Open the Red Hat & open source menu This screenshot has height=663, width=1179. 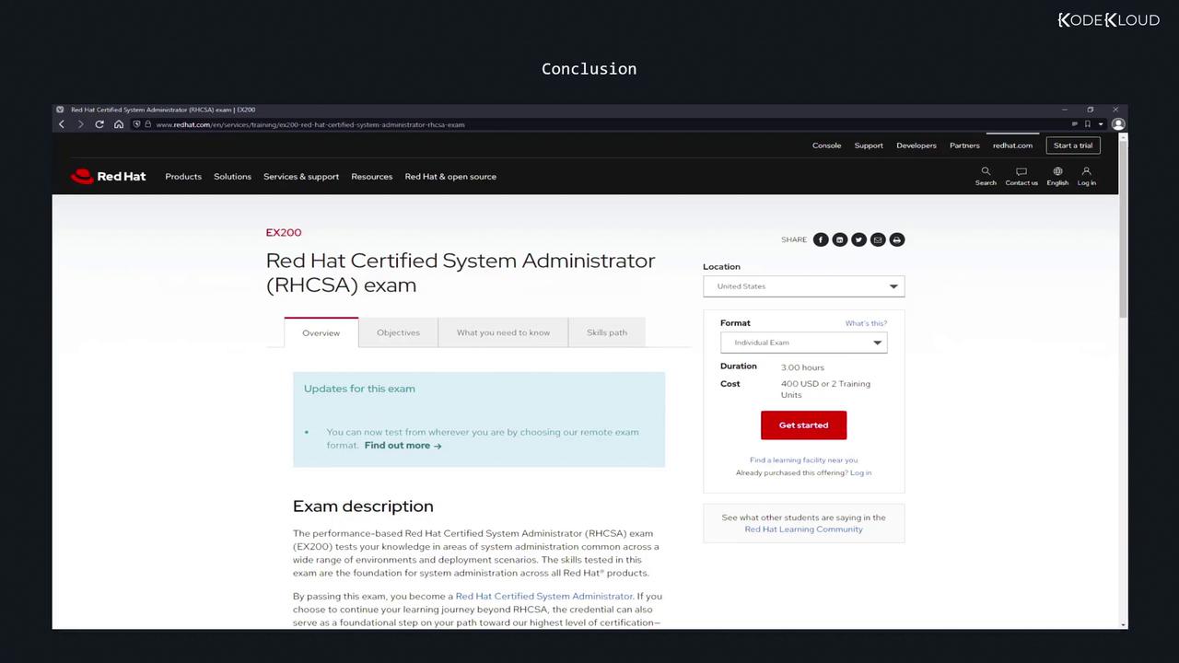[x=450, y=177]
